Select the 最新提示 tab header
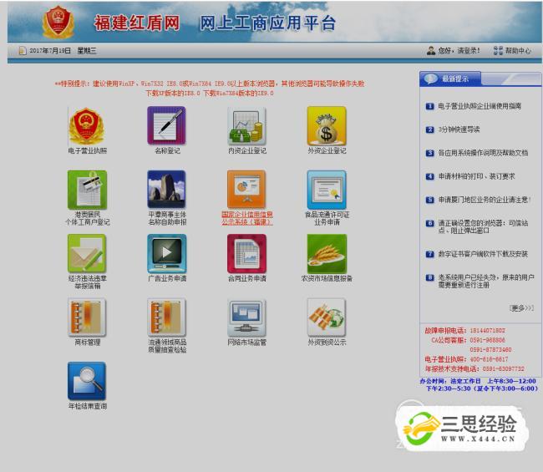 click(450, 79)
